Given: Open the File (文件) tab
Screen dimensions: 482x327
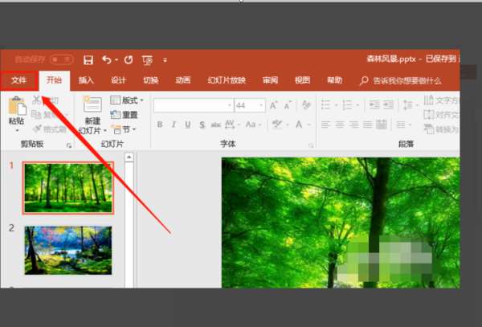Looking at the screenshot, I should 19,80.
